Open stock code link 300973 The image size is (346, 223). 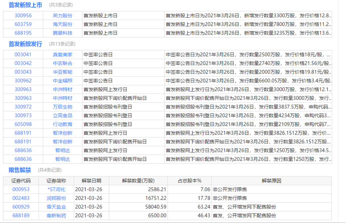click(x=23, y=115)
